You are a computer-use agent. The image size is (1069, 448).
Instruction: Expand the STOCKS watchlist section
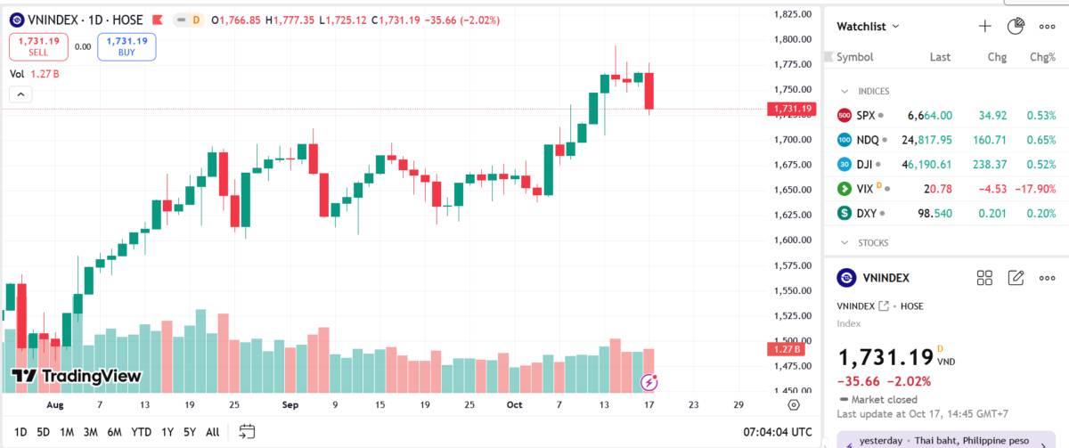[844, 242]
